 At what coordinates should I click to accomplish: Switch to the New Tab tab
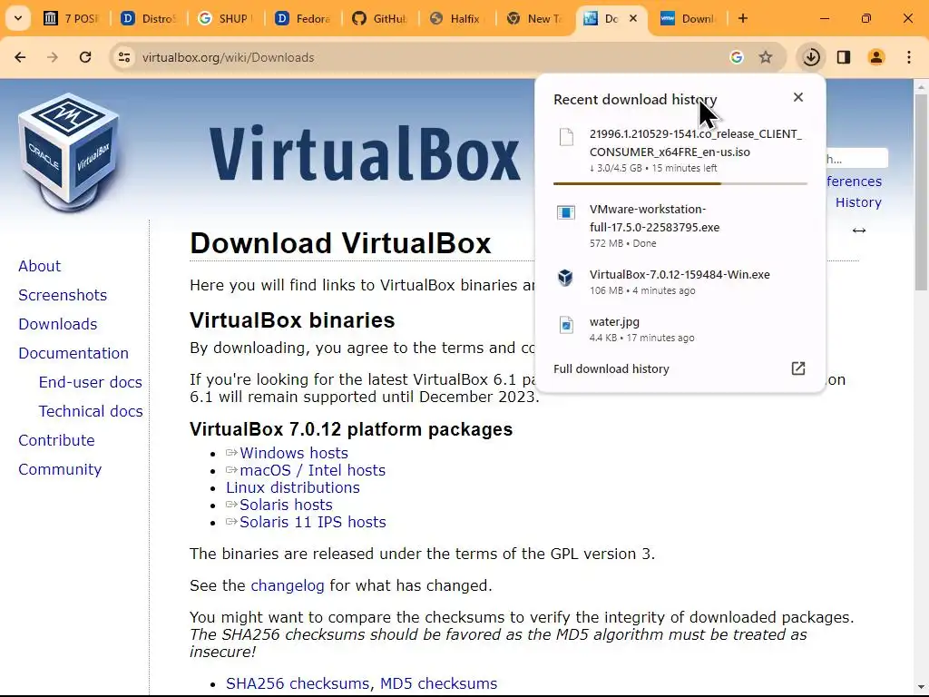coord(533,18)
